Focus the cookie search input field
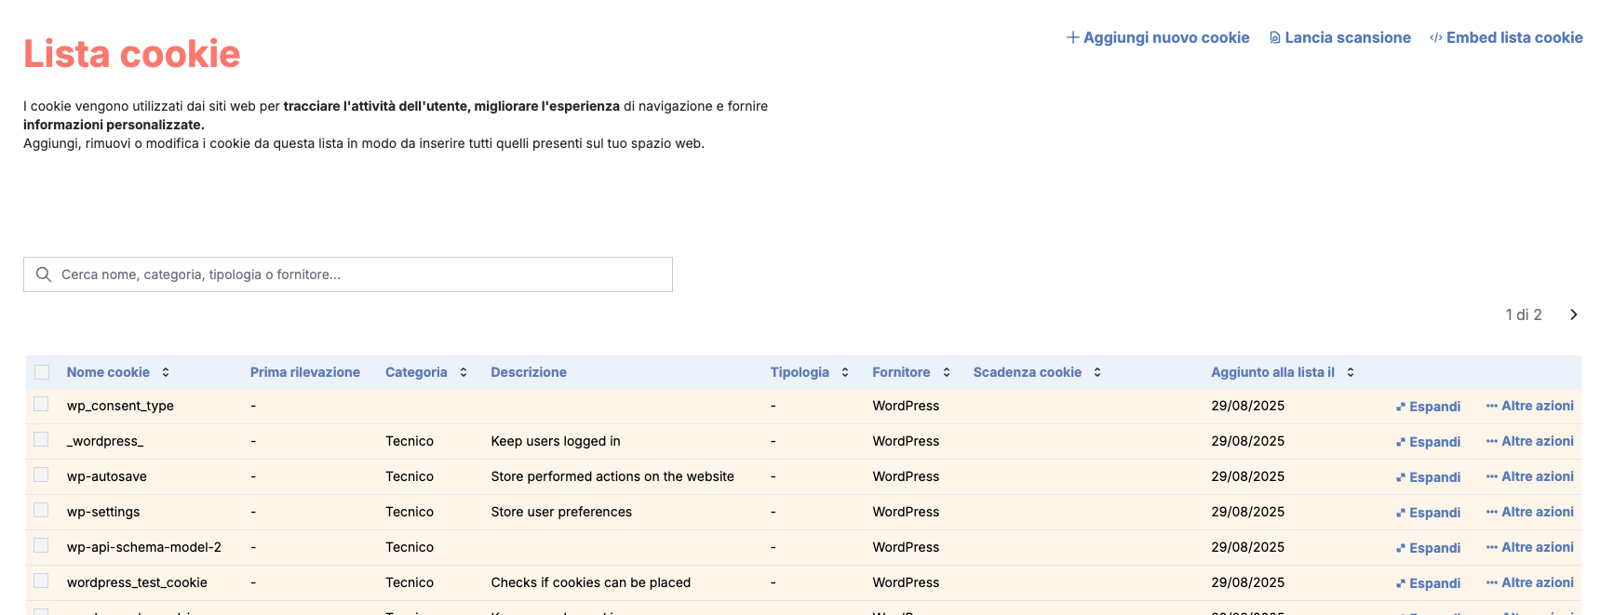The image size is (1614, 615). tap(363, 274)
